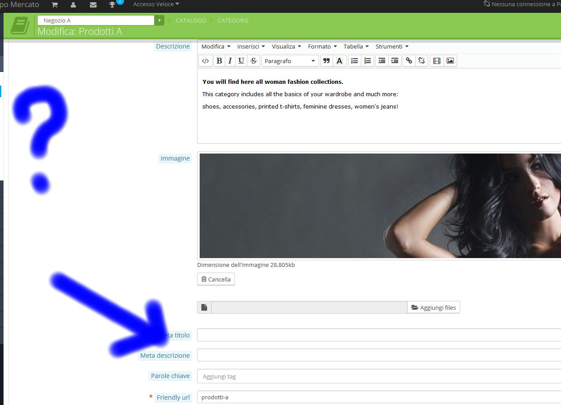Decrease paragraph indent
Viewport: 561px width, 405px height.
(382, 61)
